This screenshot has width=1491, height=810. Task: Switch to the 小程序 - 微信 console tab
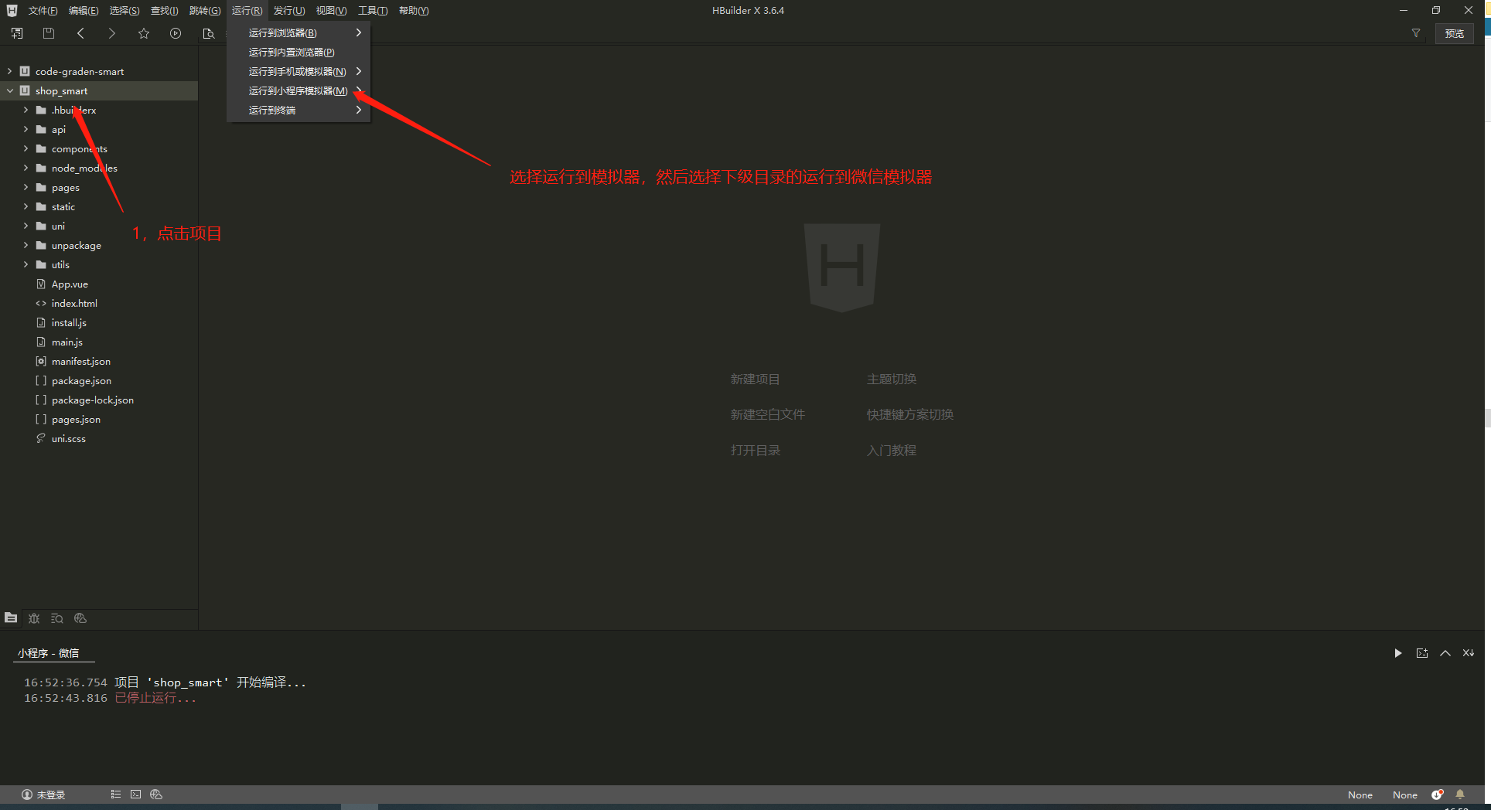pyautogui.click(x=49, y=653)
